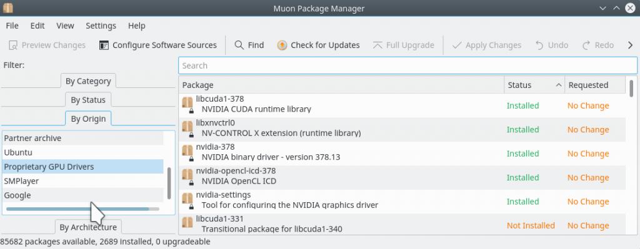Click the Preview Changes label
Image resolution: width=640 pixels, height=249 pixels.
tap(54, 45)
